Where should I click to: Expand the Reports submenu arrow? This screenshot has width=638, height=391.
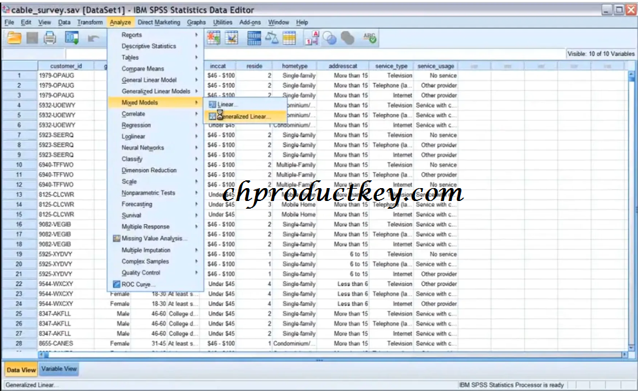(x=196, y=35)
